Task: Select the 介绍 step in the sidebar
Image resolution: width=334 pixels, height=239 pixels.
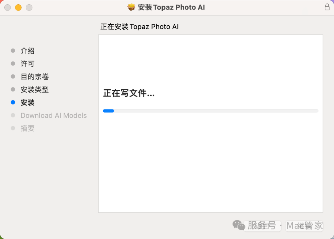Action: coord(28,51)
